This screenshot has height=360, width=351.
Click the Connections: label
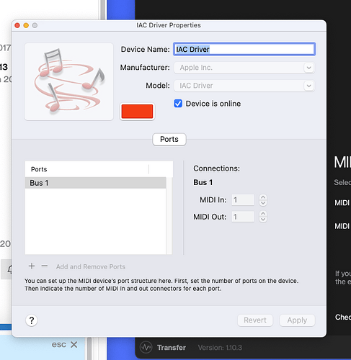click(216, 168)
